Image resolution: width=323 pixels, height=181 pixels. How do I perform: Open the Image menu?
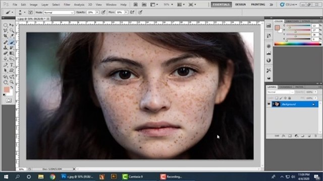point(34,5)
